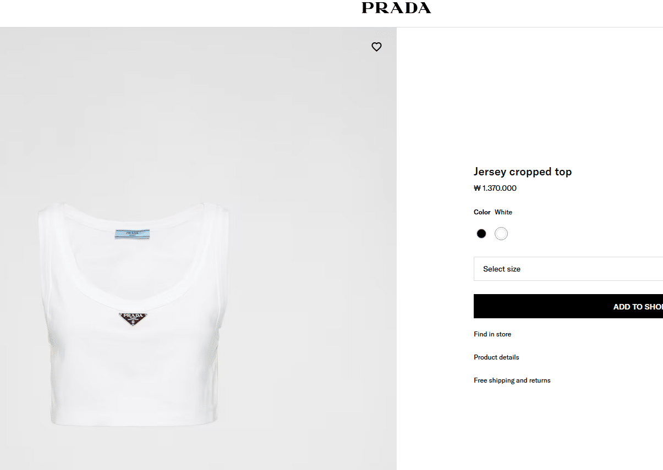Image resolution: width=663 pixels, height=470 pixels.
Task: Click the white cropped top product image
Action: coord(133,314)
